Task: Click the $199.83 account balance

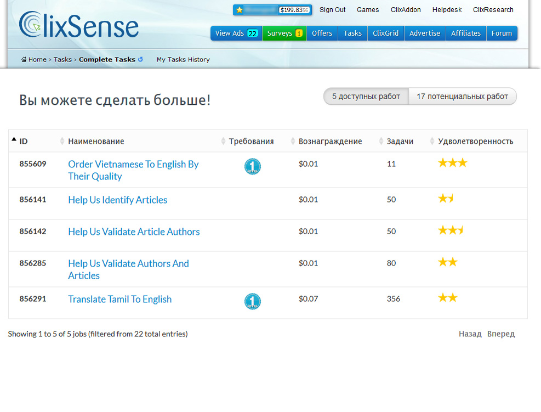Action: 294,10
